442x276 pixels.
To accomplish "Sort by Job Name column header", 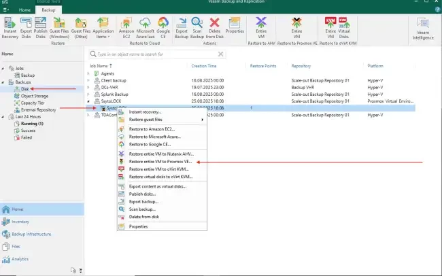I will (101, 66).
